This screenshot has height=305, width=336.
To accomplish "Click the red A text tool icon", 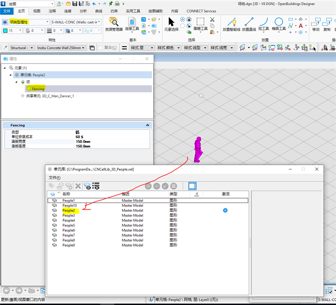I will click(301, 26).
